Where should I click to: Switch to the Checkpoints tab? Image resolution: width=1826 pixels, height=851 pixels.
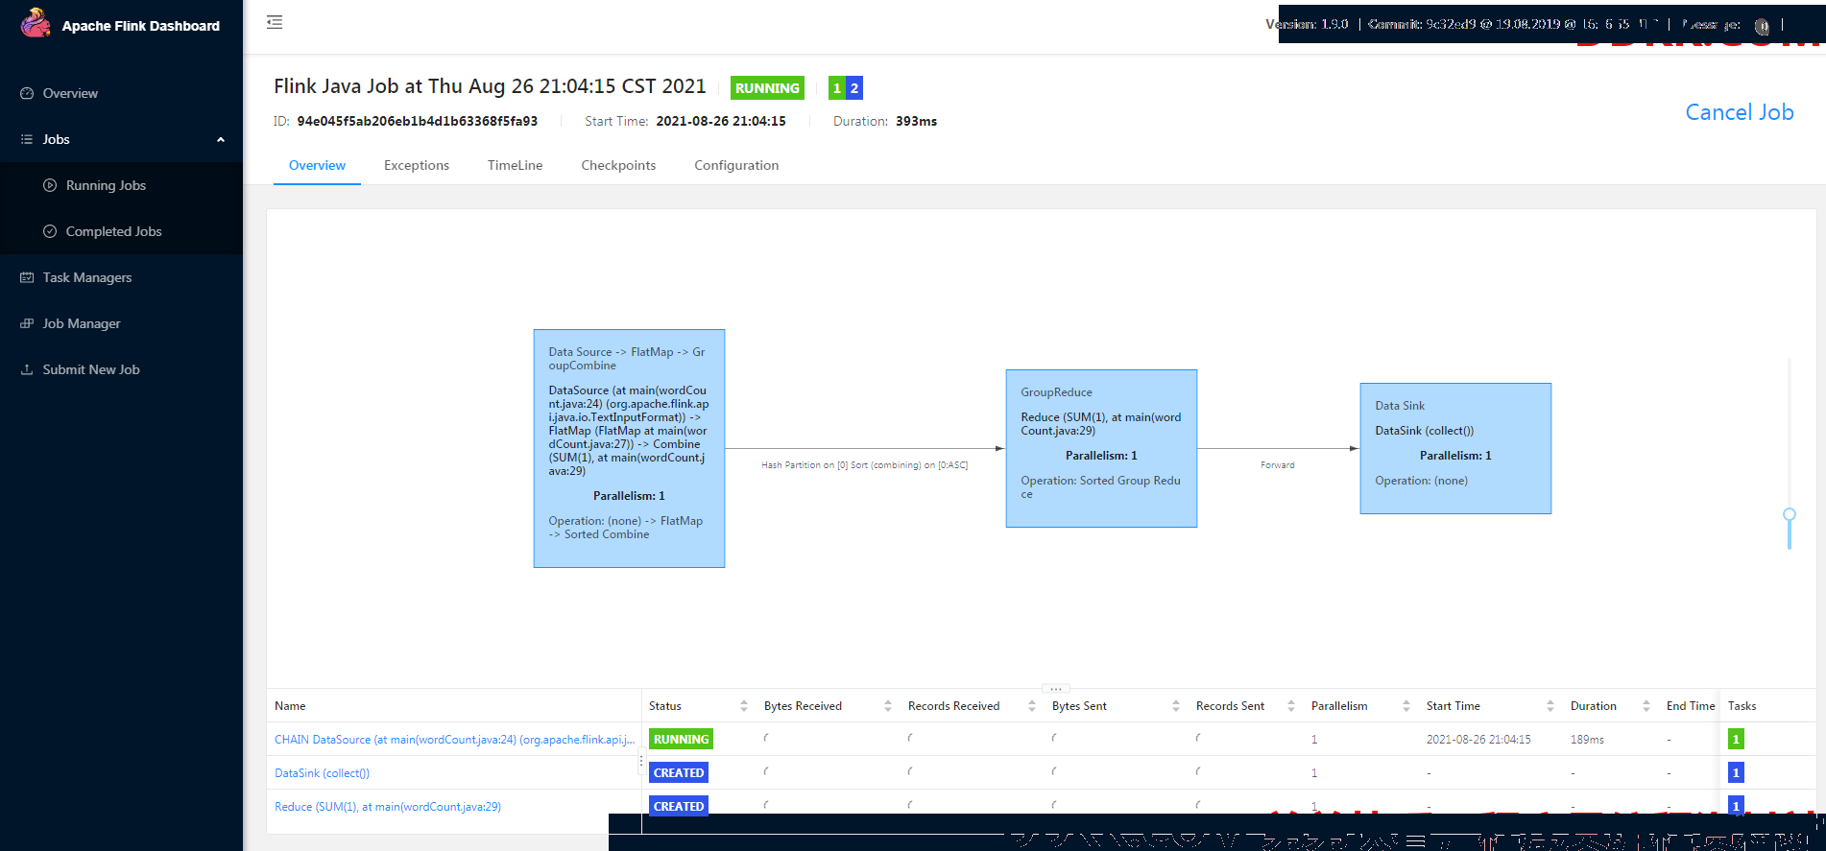click(x=618, y=165)
